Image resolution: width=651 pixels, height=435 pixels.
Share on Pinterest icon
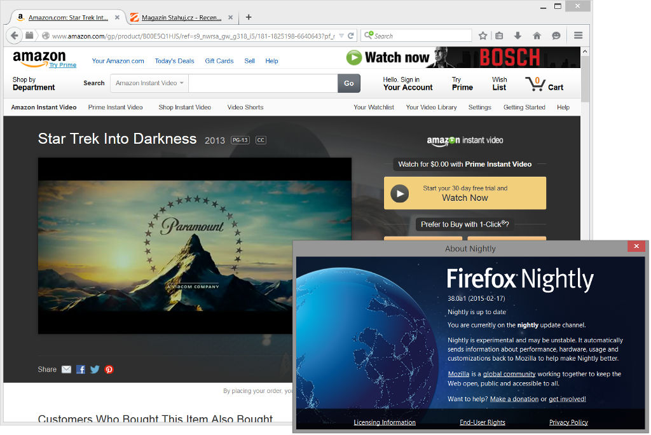(109, 369)
